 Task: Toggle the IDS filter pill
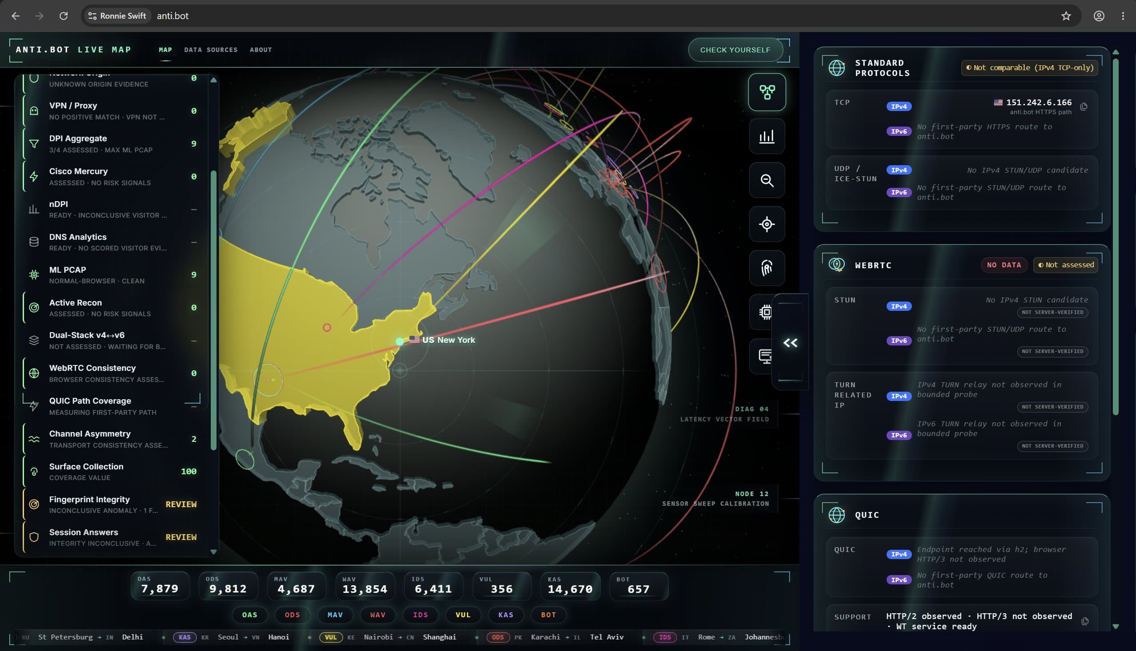click(421, 615)
